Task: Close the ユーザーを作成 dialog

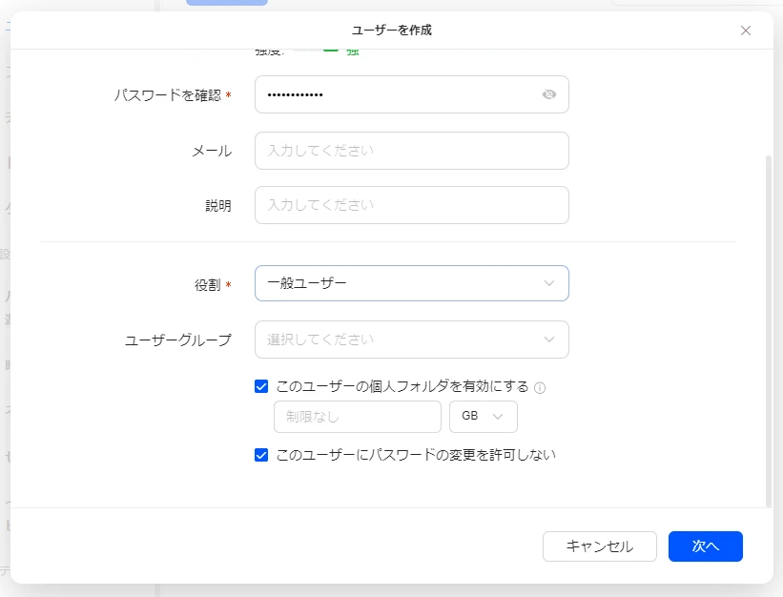Action: tap(746, 31)
